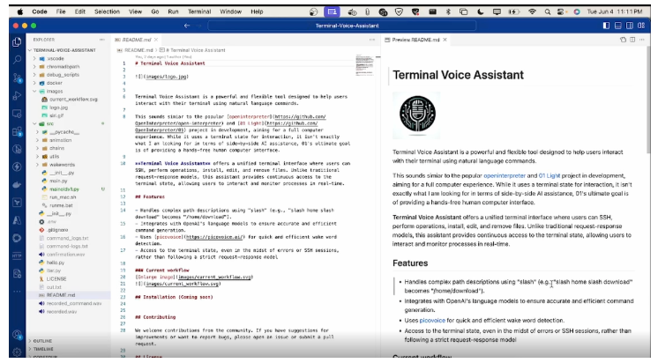Viewport: 658px width, 363px height.
Task: Open README.md editor more actions ellipsis
Action: 372,40
